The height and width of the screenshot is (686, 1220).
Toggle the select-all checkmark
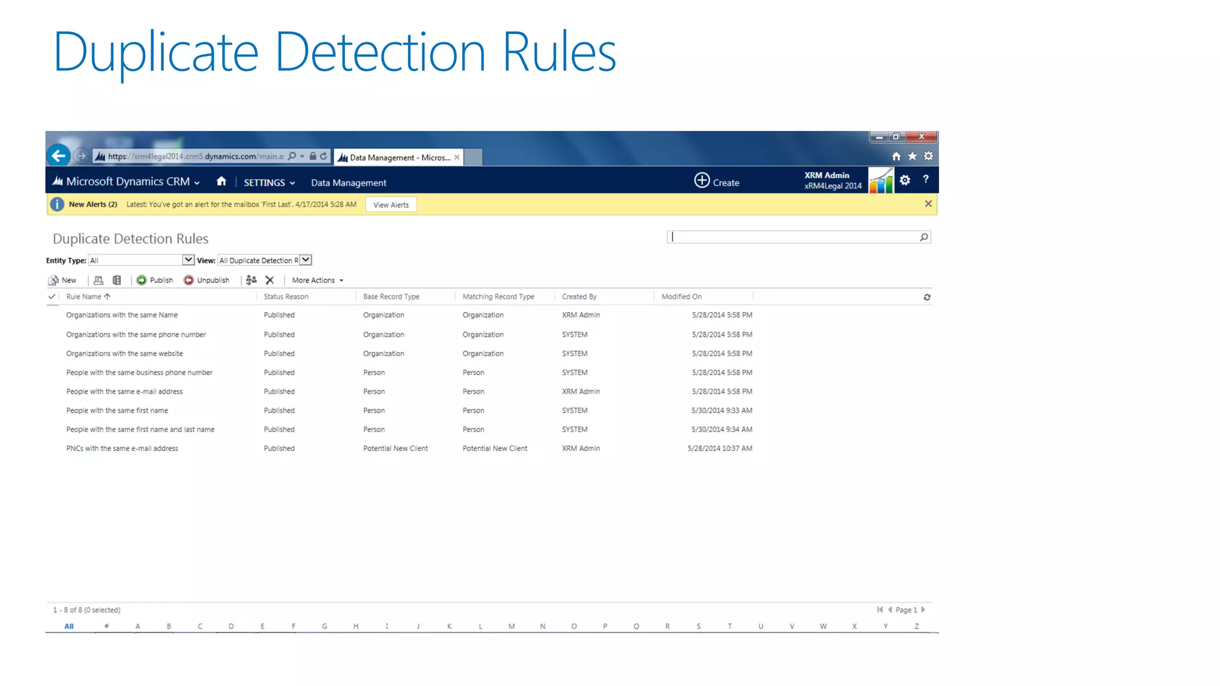(52, 297)
